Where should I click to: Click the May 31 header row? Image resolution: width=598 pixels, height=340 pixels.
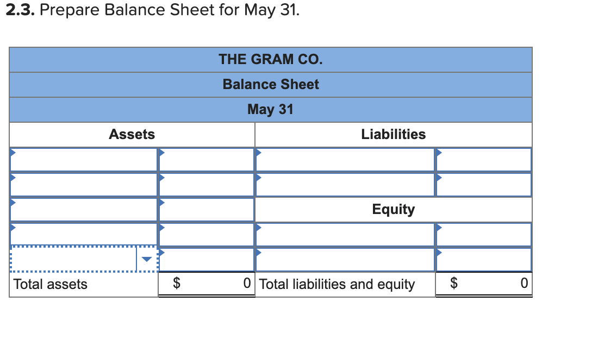pyautogui.click(x=270, y=109)
